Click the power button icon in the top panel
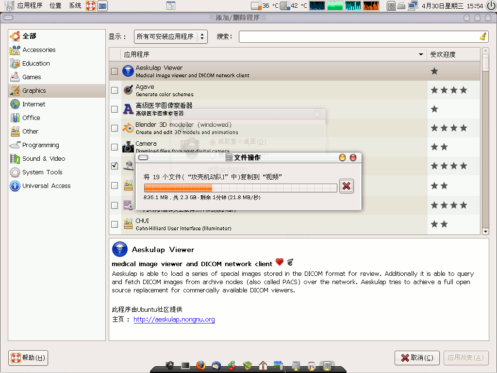This screenshot has width=497, height=373. 491,6
